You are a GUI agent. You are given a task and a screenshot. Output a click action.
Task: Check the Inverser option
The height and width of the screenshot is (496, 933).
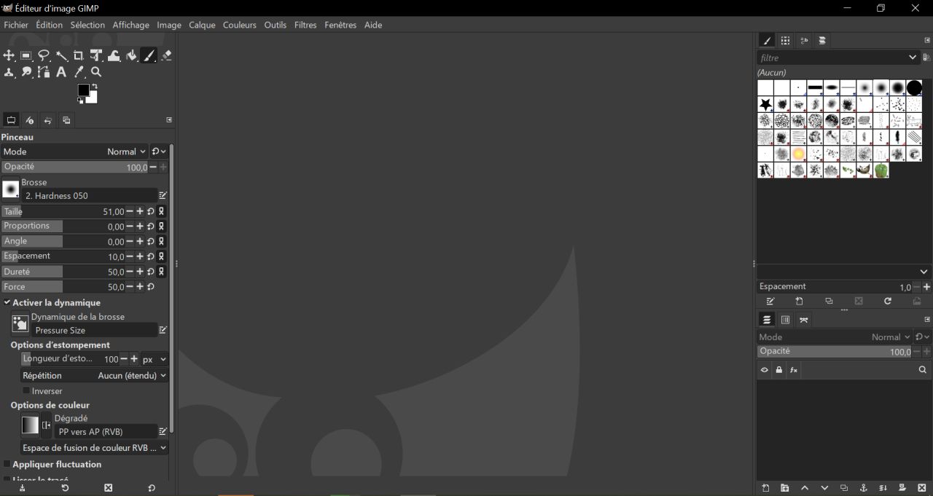click(x=27, y=390)
